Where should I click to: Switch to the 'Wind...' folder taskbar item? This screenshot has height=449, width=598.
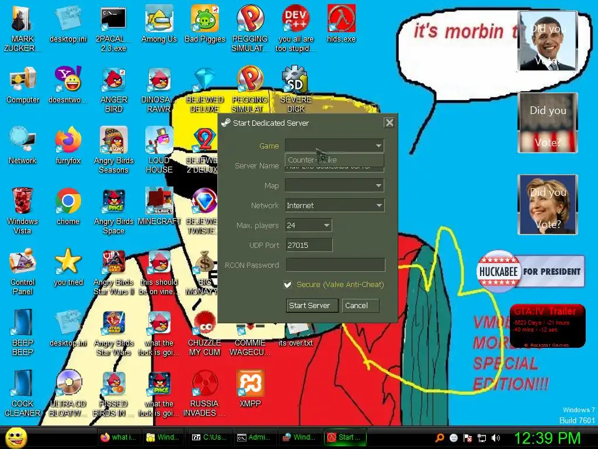click(x=164, y=437)
